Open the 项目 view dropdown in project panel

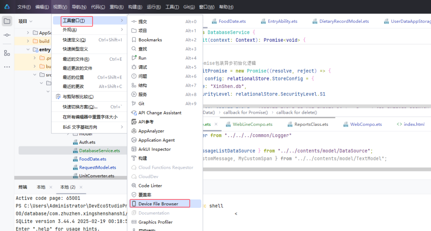tap(25, 21)
